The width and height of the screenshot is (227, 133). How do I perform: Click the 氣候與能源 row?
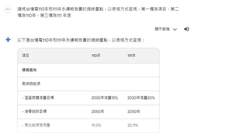pos(29,84)
